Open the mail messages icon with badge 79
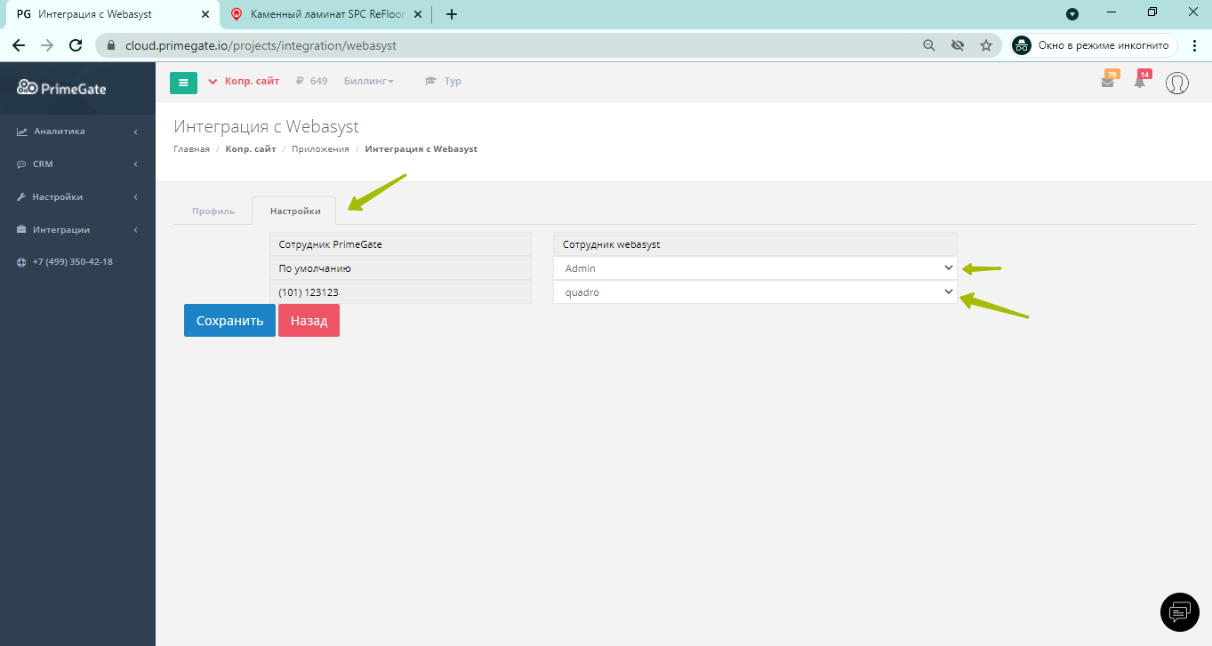The image size is (1212, 646). 1108,82
